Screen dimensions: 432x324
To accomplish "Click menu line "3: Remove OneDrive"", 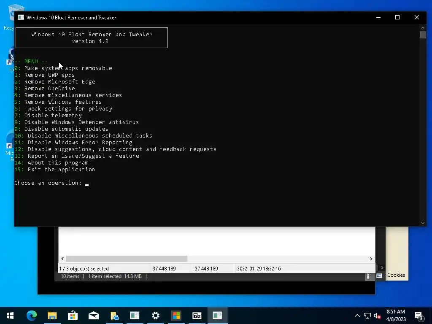I will pos(45,89).
